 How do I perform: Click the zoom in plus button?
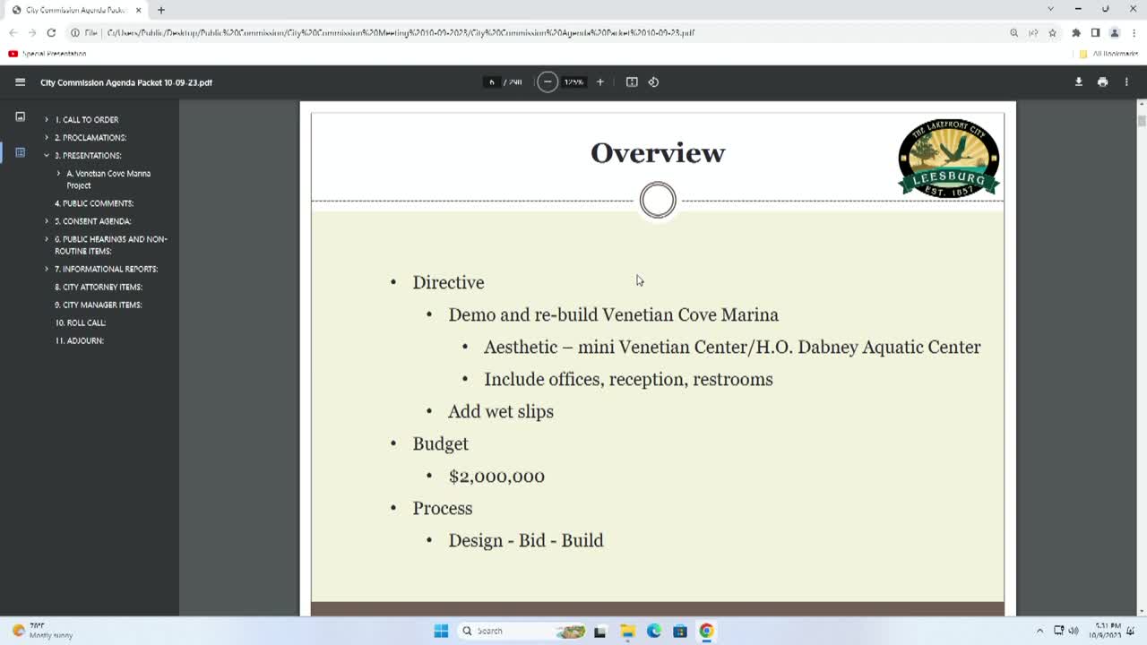coord(600,82)
